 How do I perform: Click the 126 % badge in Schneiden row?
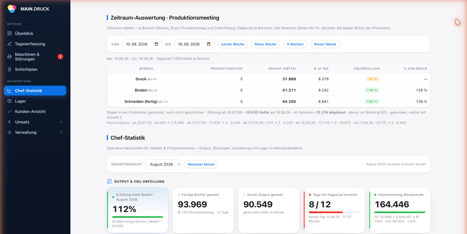tap(372, 101)
